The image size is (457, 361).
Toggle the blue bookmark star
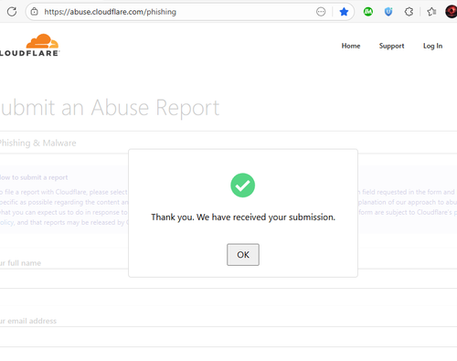[x=344, y=12]
